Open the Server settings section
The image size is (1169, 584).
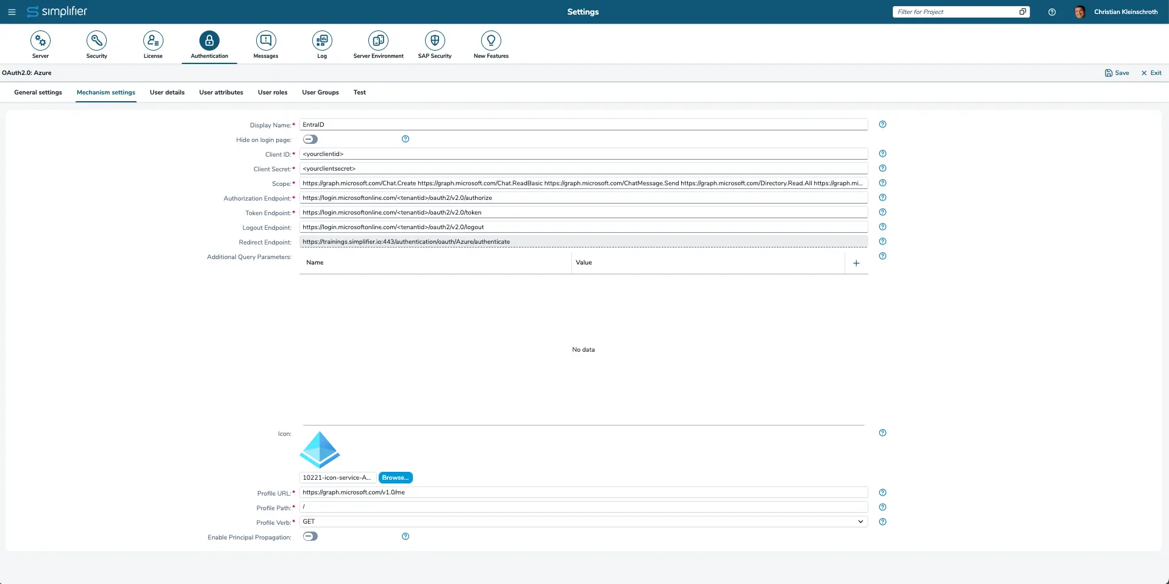pos(40,44)
